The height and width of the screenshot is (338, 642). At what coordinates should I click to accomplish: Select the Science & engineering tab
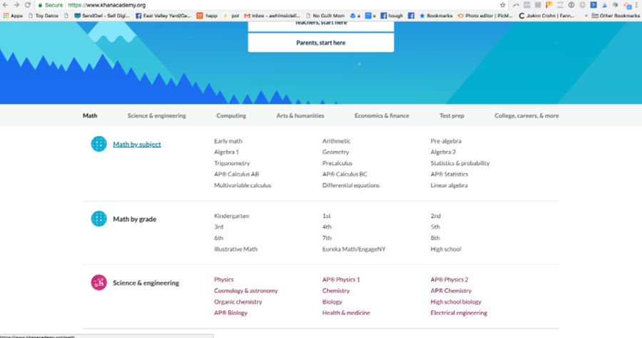156,115
